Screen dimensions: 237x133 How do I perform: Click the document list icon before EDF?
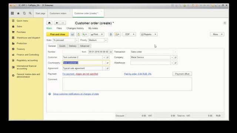[111, 34]
